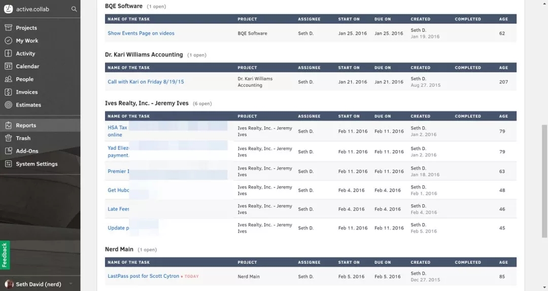Click the System Settings icon

pos(9,164)
